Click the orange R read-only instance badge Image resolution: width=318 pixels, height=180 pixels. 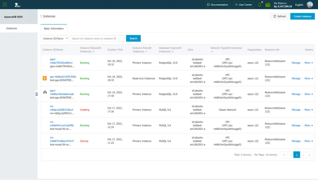coord(44,78)
